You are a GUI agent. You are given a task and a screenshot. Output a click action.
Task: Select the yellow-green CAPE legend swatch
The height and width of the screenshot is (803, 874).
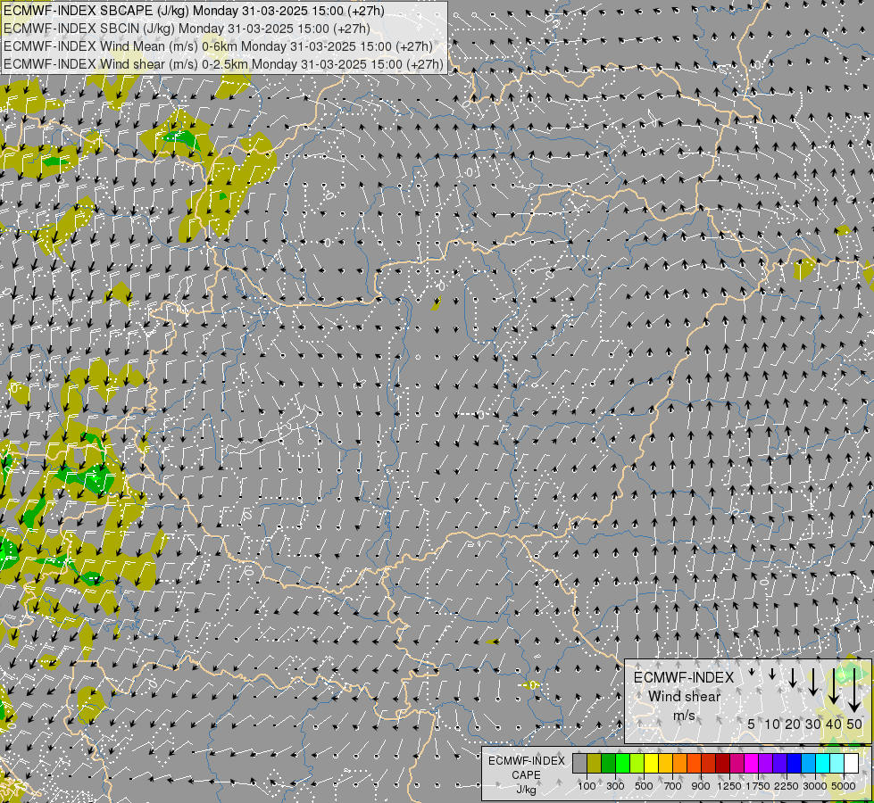(637, 763)
